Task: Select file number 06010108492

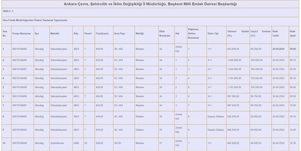Action: (20, 116)
